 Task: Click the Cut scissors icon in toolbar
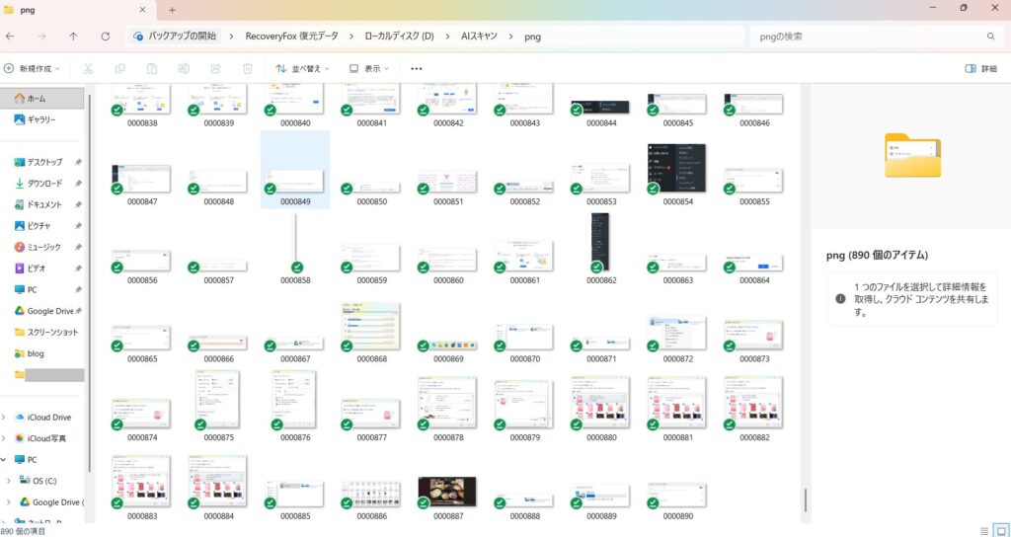(88, 69)
